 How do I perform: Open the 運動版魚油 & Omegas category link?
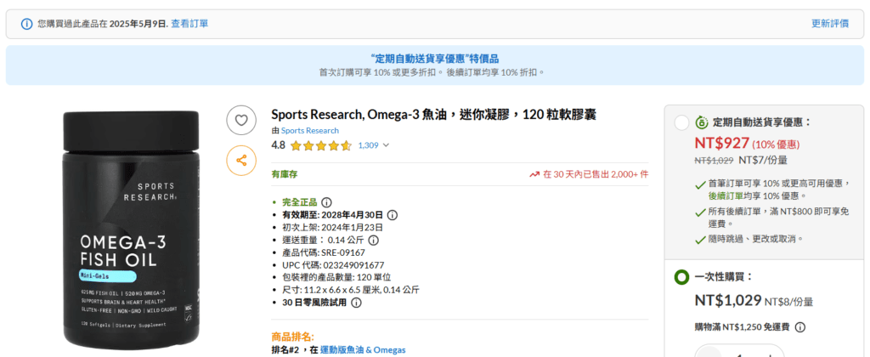point(364,349)
